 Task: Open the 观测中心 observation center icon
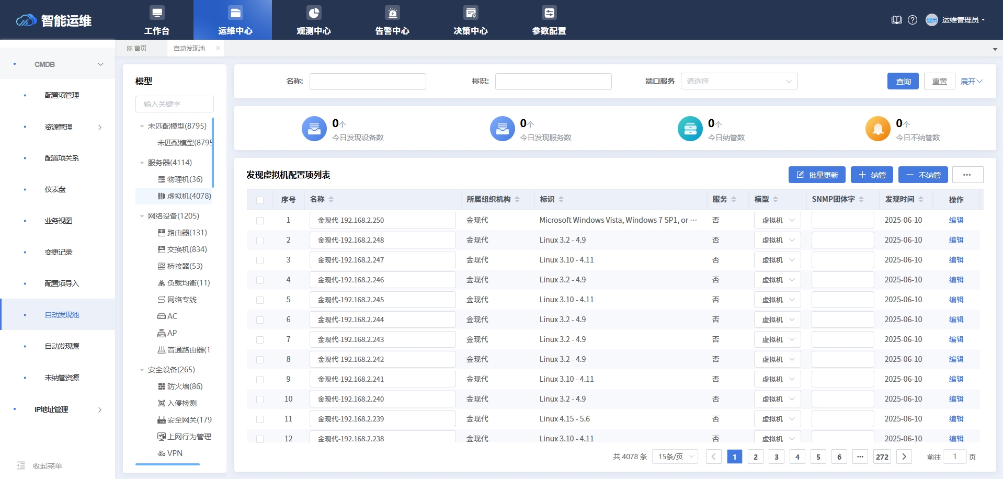pyautogui.click(x=314, y=13)
